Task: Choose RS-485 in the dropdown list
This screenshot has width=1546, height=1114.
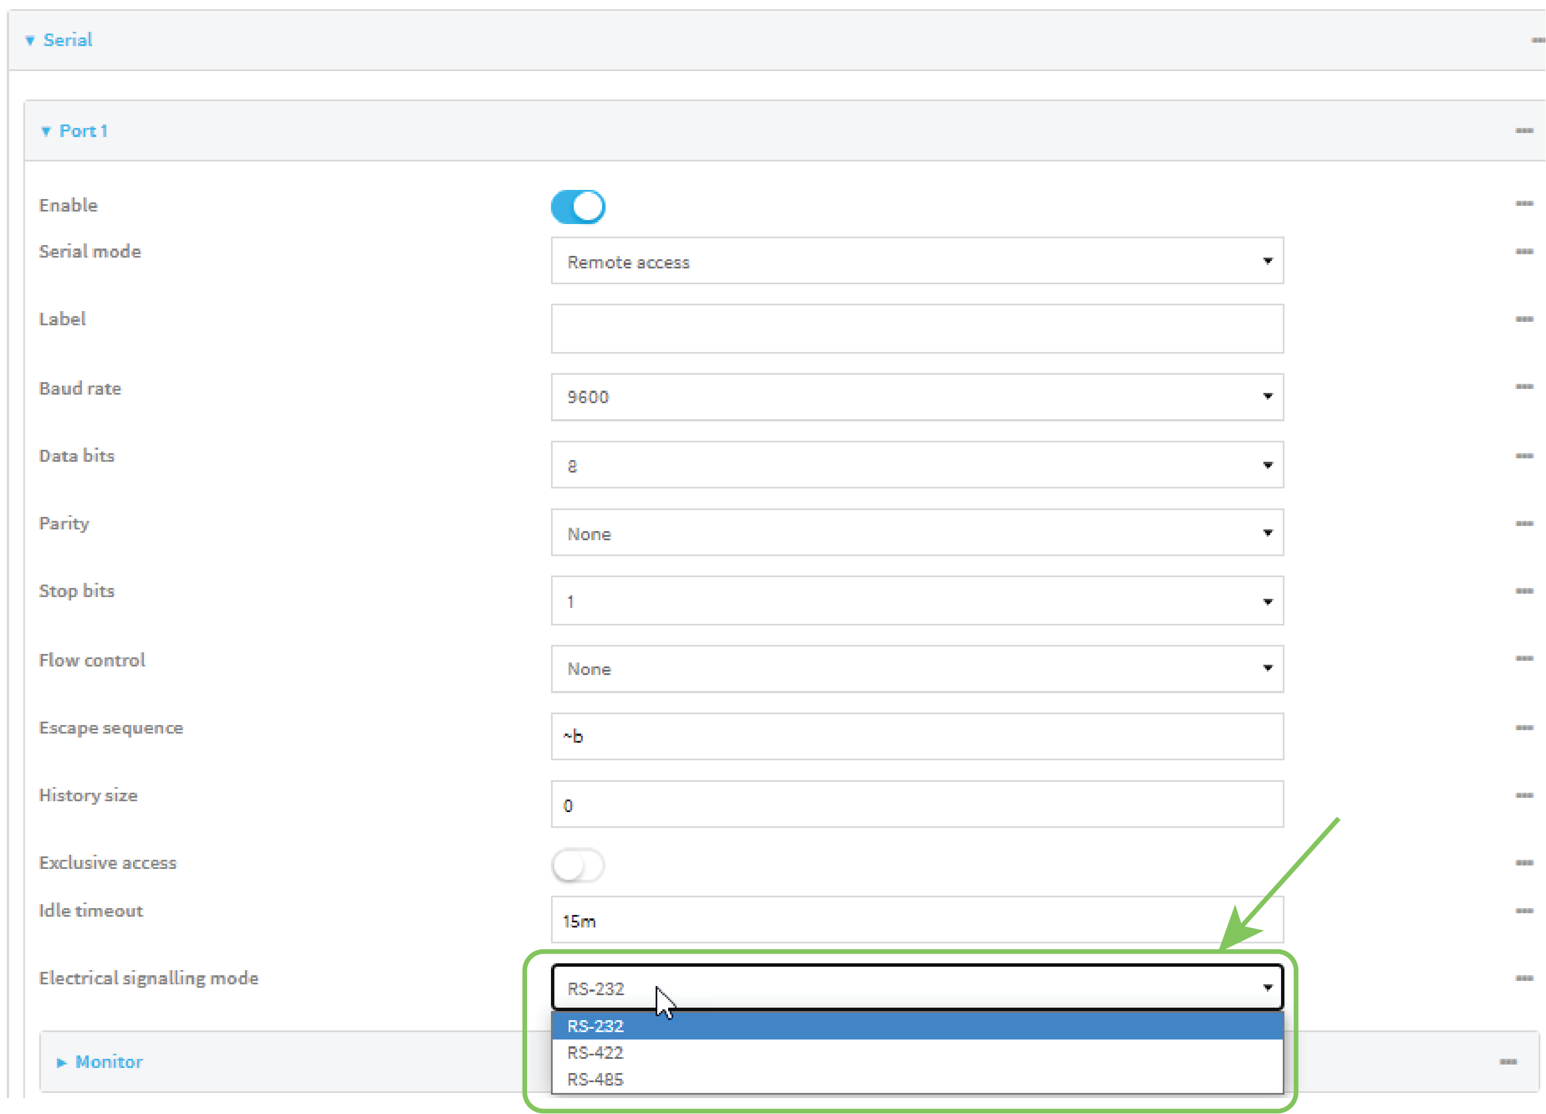Action: tap(595, 1079)
